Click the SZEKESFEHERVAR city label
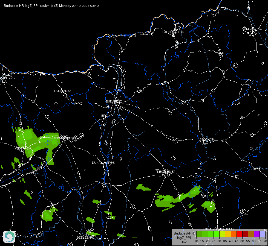This screenshot has height=246, width=268. click(63, 137)
